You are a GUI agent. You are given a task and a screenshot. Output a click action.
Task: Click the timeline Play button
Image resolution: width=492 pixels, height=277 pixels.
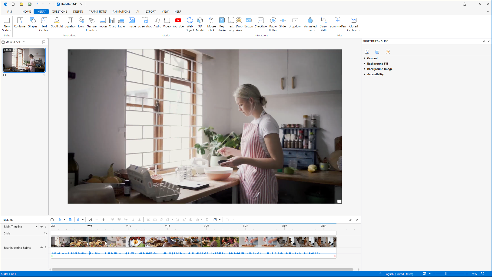60,220
